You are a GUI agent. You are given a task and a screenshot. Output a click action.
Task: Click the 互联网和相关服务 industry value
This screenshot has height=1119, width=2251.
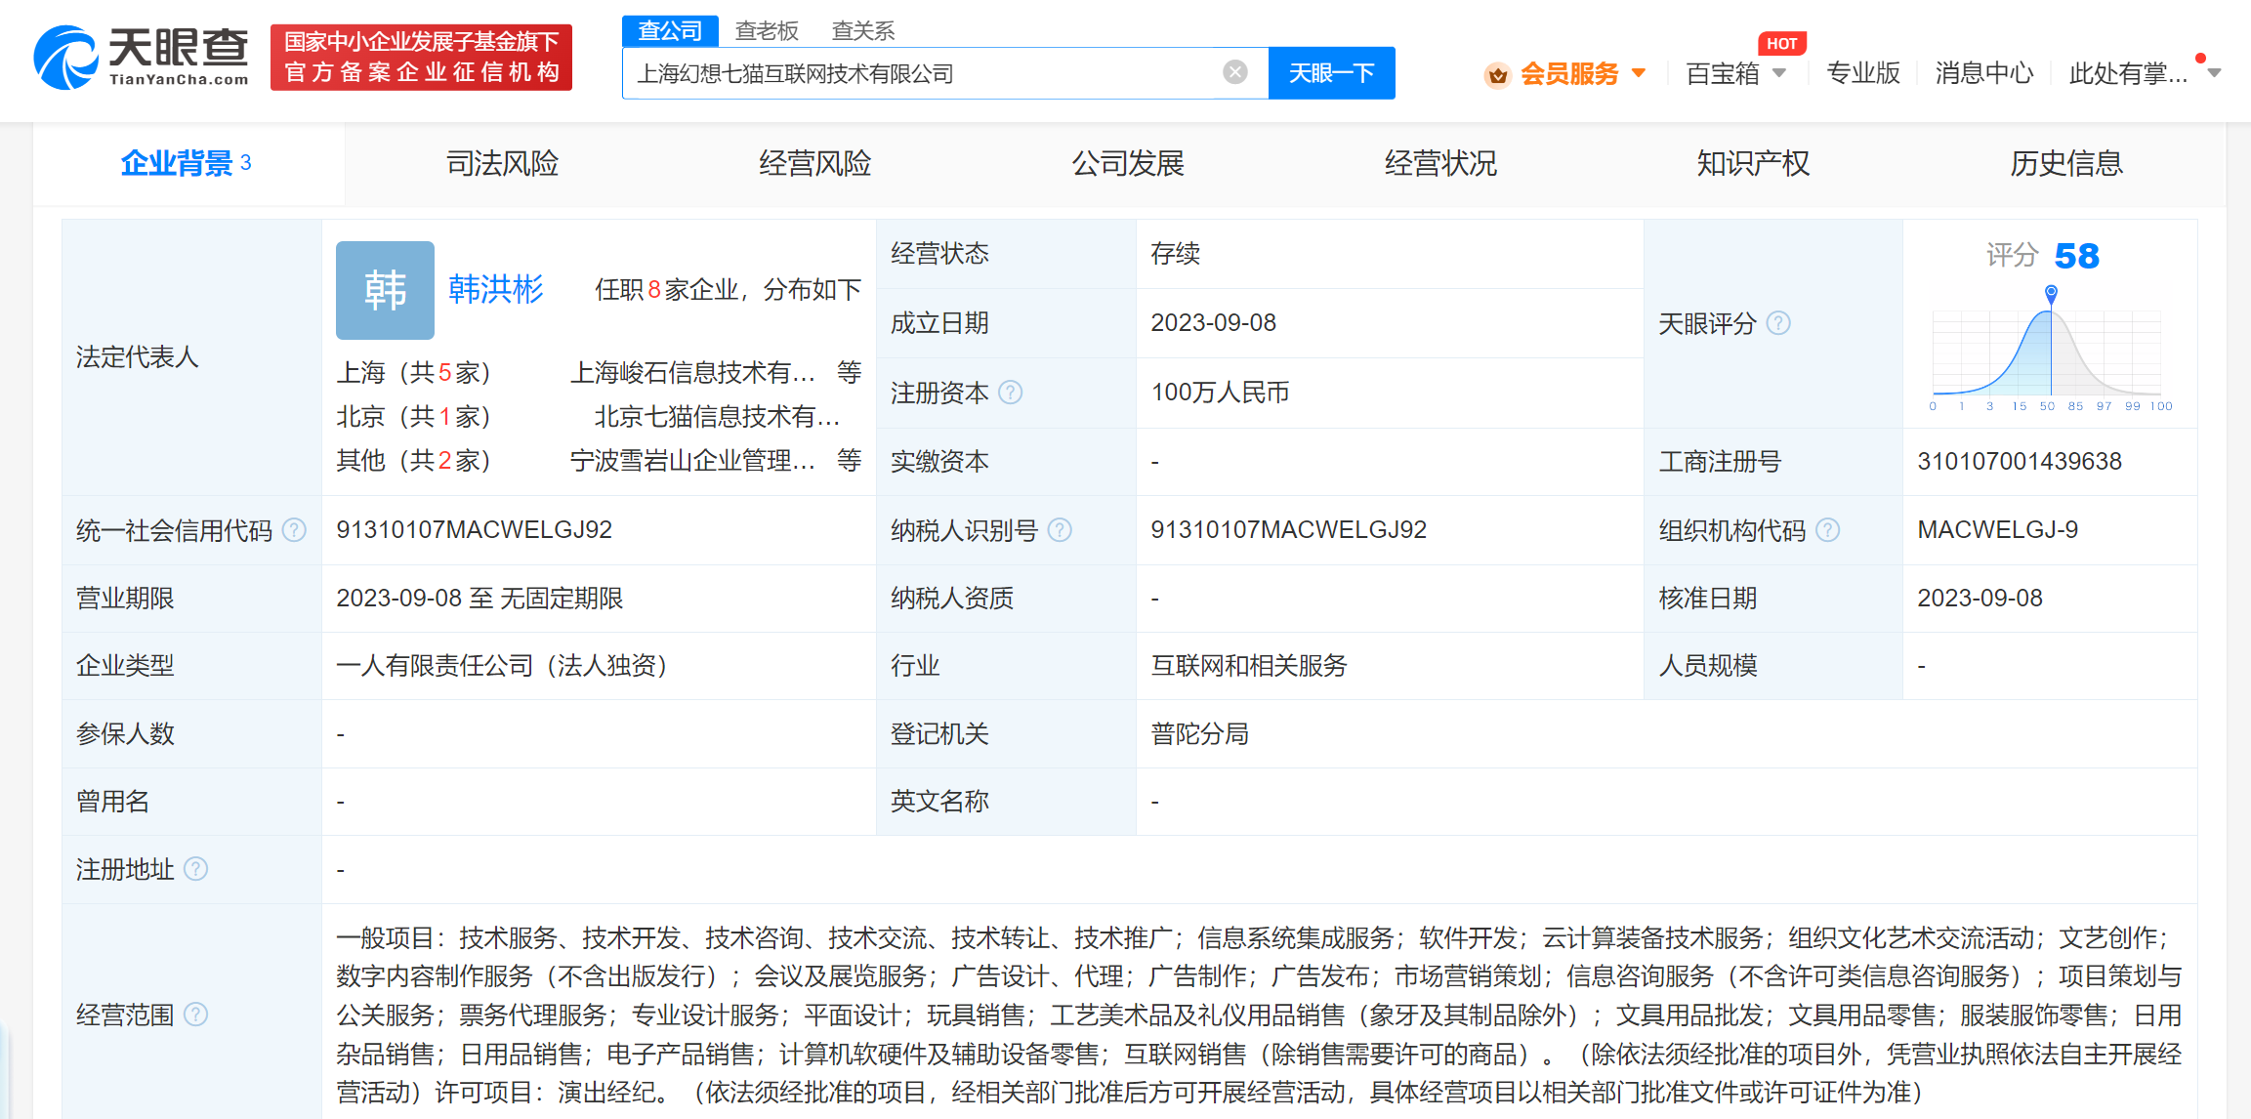(1249, 666)
